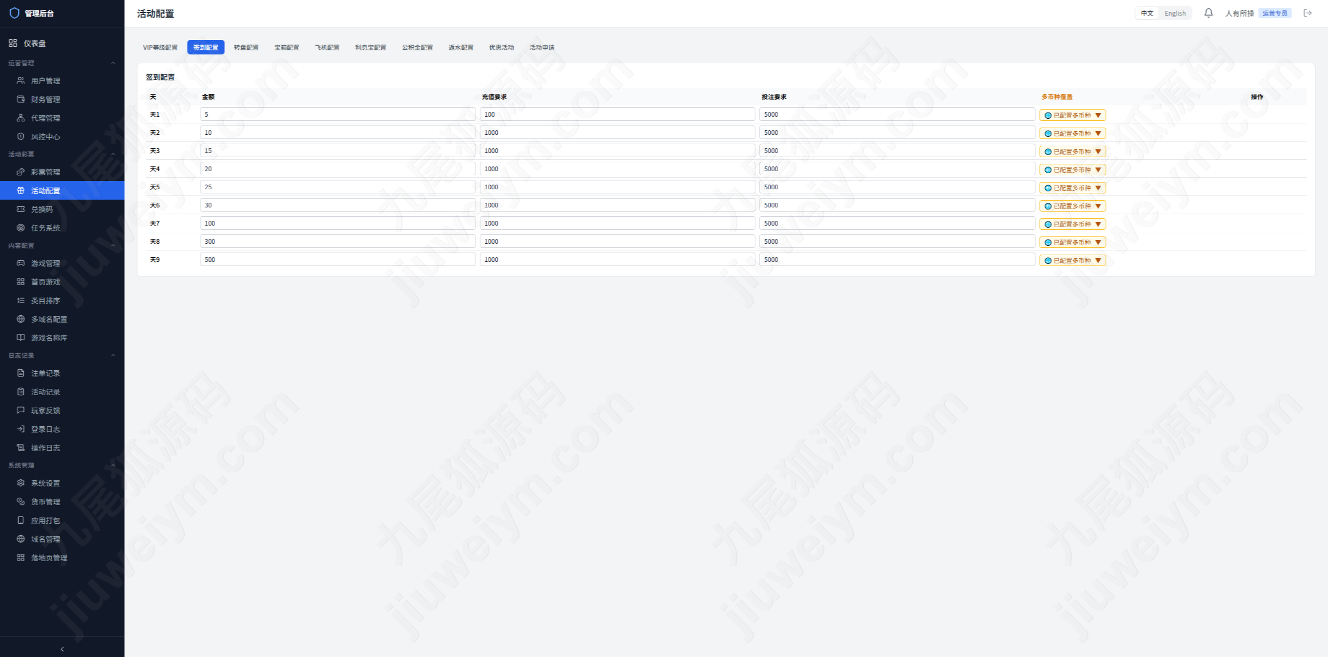Click the 运营专员 role badge
This screenshot has width=1328, height=657.
click(1275, 13)
